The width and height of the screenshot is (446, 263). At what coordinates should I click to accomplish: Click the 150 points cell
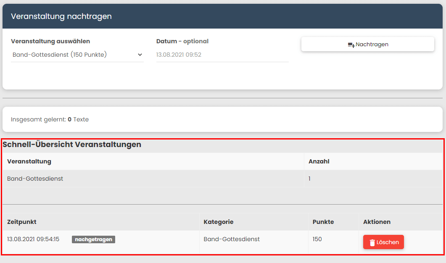(x=317, y=239)
